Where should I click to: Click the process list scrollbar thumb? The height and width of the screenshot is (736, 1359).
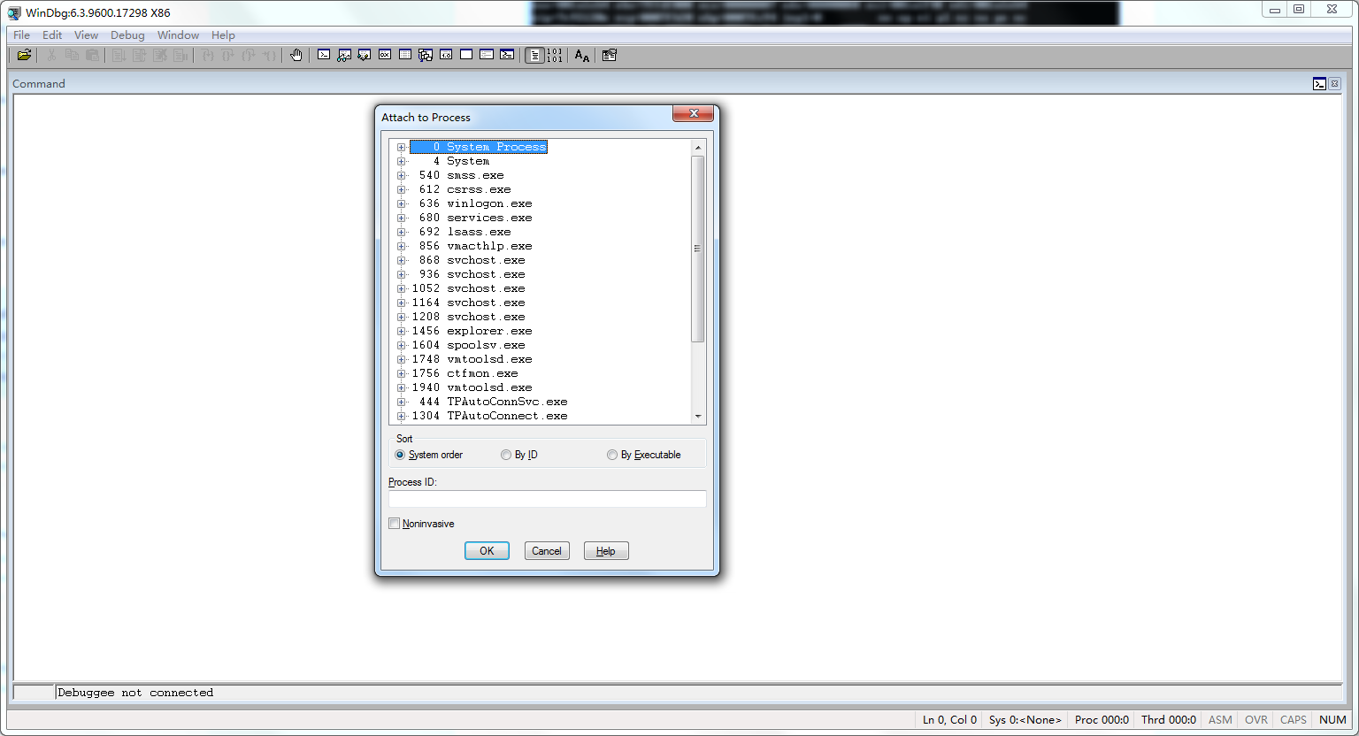tap(697, 249)
